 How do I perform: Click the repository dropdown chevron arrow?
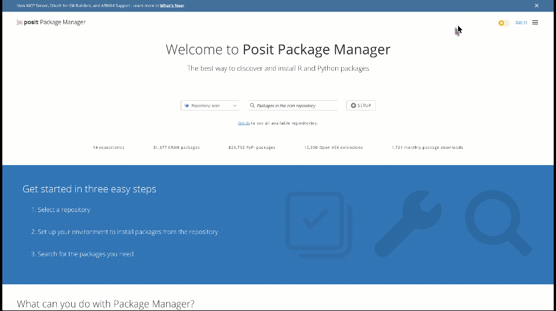(x=235, y=106)
